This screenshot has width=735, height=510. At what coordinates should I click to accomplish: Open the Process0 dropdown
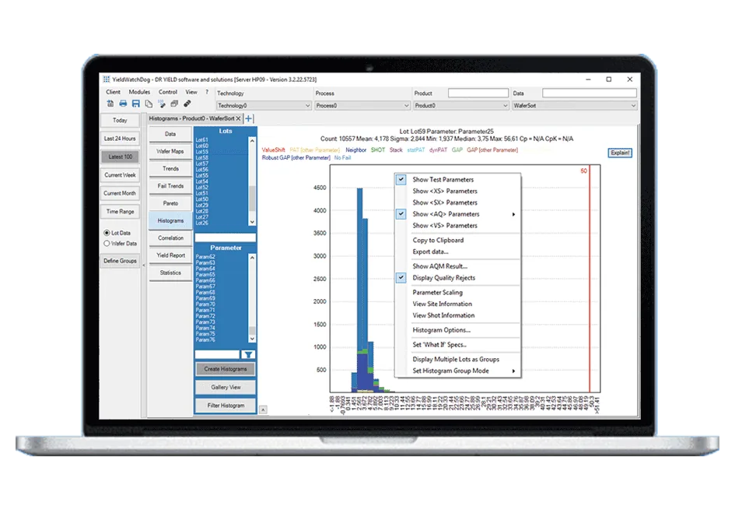tap(362, 106)
